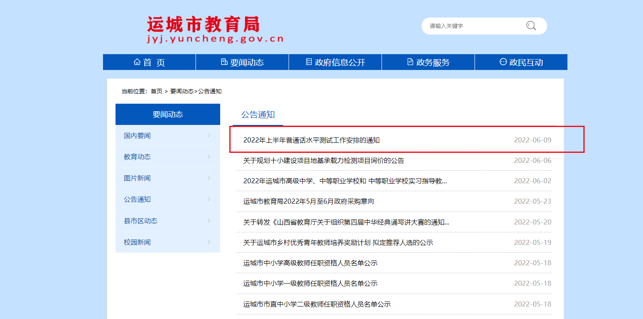Expand the 教育动态 sidebar arrow
Screen dimensions: 643x319
pos(209,157)
